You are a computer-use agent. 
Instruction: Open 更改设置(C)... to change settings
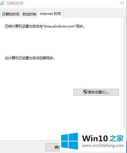click(96, 92)
